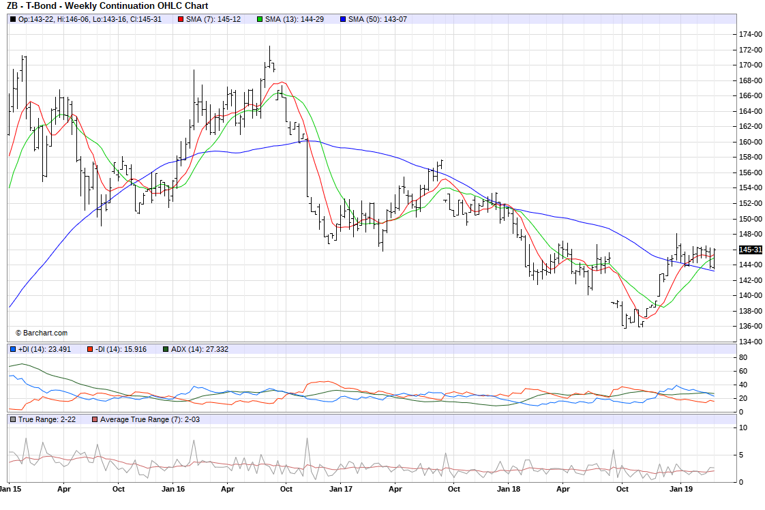
Task: Select the blue +DI (14) legend marker
Action: click(13, 349)
